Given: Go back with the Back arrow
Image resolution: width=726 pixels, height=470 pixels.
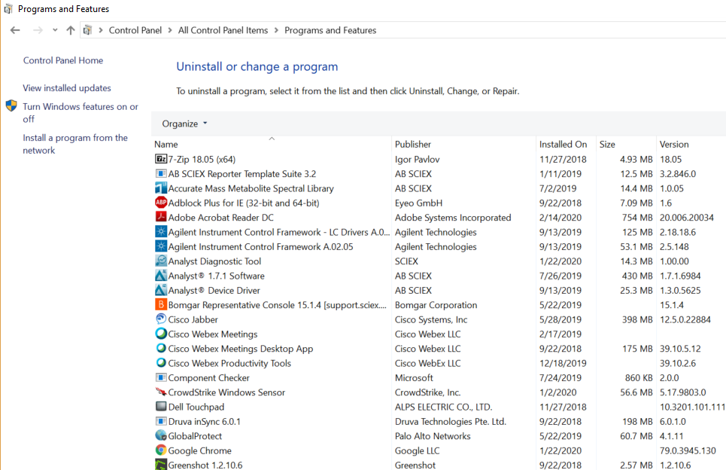Looking at the screenshot, I should (15, 30).
